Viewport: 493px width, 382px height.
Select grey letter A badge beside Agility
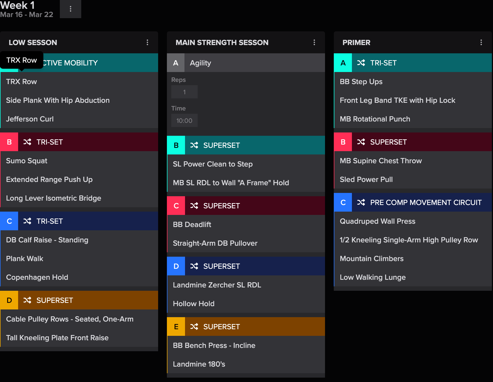tap(176, 63)
